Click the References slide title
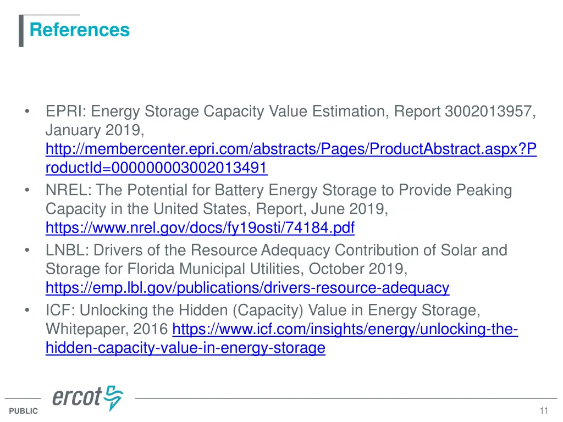The height and width of the screenshot is (422, 563). [x=80, y=30]
